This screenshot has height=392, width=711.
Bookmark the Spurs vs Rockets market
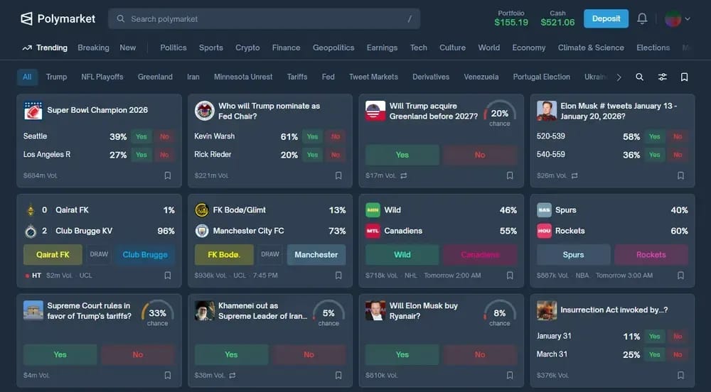click(680, 276)
